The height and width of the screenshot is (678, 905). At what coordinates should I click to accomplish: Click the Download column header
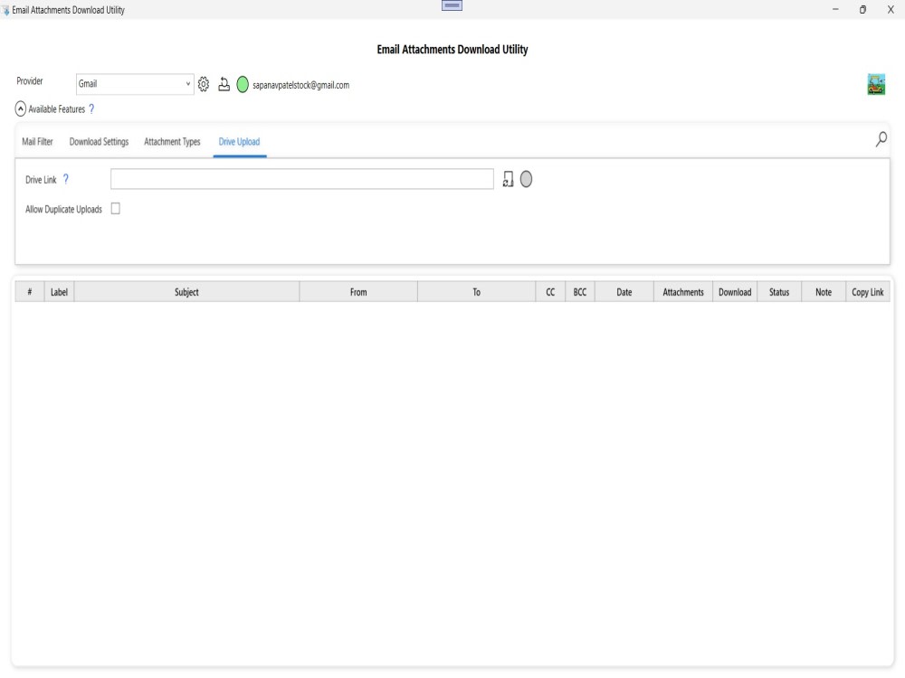[x=735, y=292]
